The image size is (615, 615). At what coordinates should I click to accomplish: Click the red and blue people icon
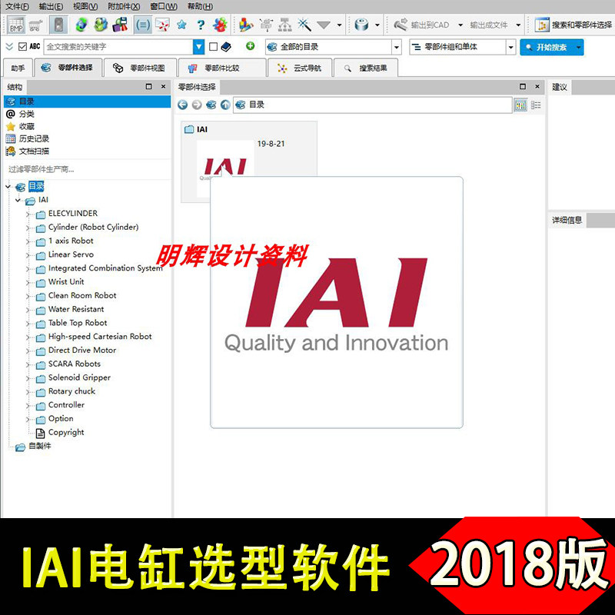[220, 25]
